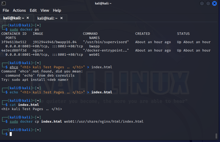Open the File menu

[x=6, y=10]
